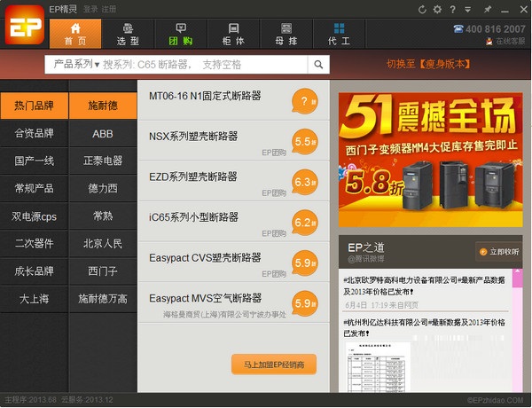Select the 代工 tab
Screen dimensions: 532x408
tap(339, 34)
